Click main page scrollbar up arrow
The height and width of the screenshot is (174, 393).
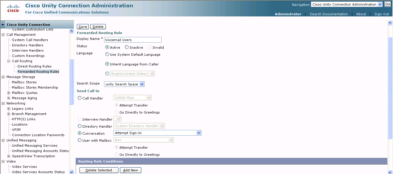point(390,23)
